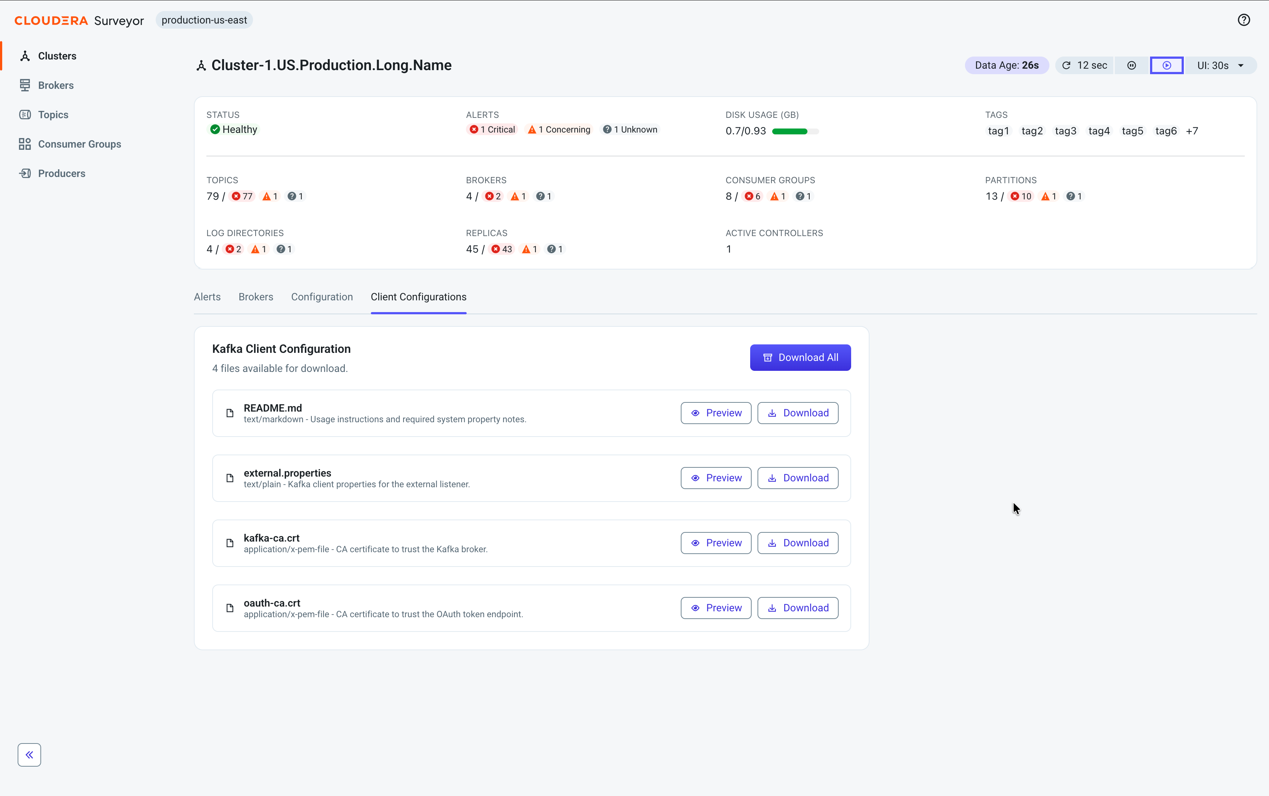Open the production-us-east environment selector
1269x796 pixels.
[x=204, y=20]
